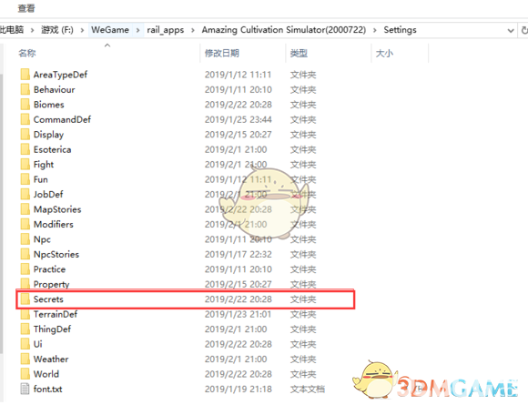The image size is (528, 405).
Task: Expand the chevron after WeGame breadcrumb
Action: (x=137, y=30)
